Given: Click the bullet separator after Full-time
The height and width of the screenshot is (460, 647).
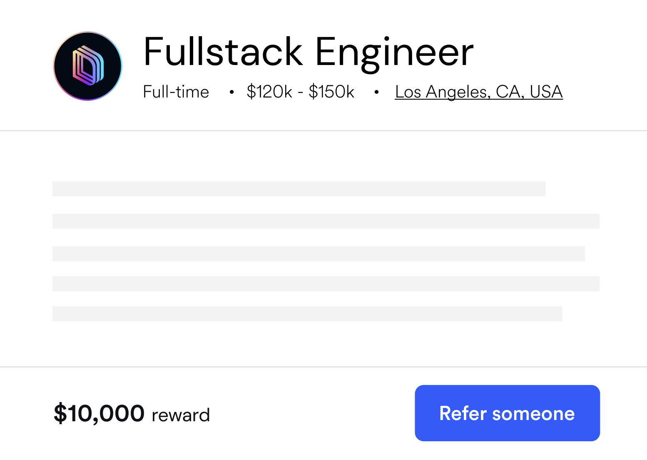Looking at the screenshot, I should (x=231, y=92).
